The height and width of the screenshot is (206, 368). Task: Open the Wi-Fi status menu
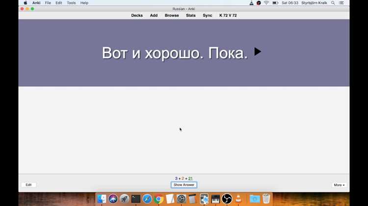tap(266, 3)
